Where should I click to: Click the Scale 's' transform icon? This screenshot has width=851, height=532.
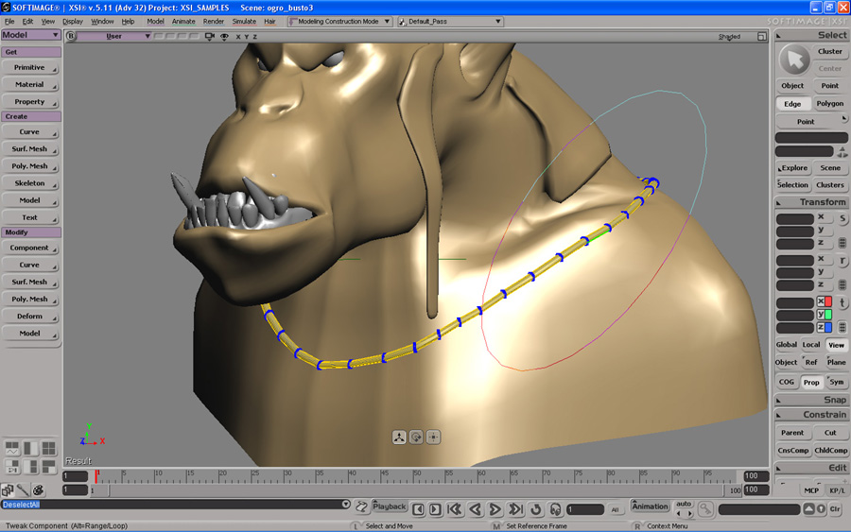coord(843,219)
